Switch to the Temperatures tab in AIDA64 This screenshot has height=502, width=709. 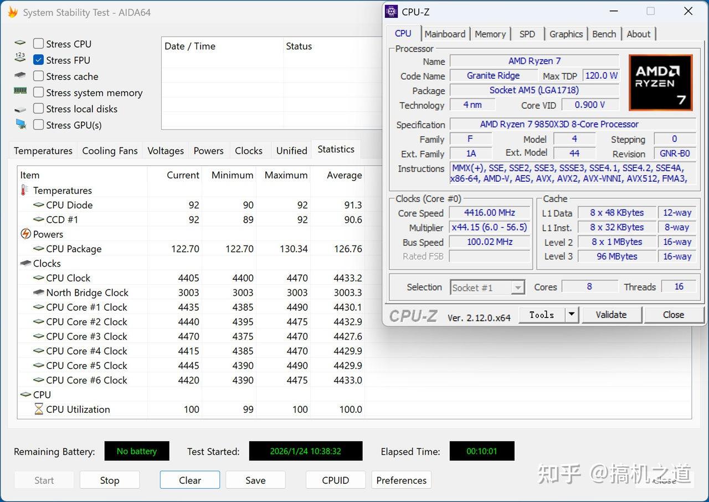pos(43,151)
